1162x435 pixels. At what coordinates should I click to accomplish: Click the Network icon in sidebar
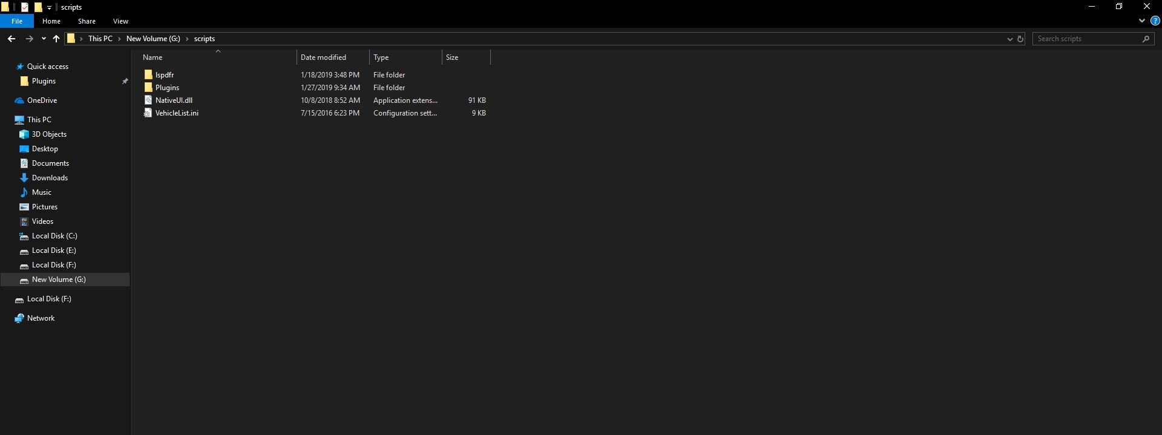(19, 318)
